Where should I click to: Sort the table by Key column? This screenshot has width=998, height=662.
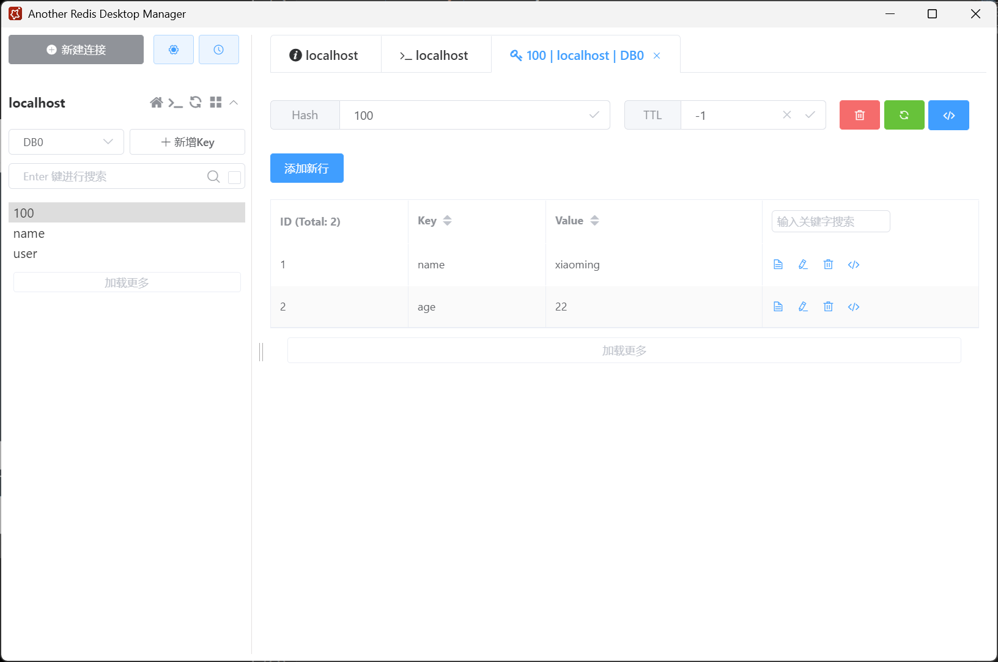coord(447,221)
